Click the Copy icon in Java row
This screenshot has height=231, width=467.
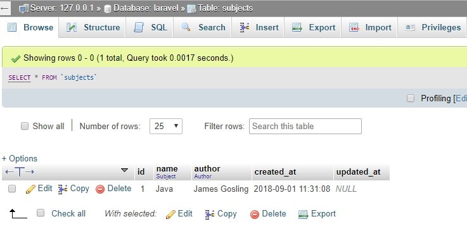[x=63, y=189]
